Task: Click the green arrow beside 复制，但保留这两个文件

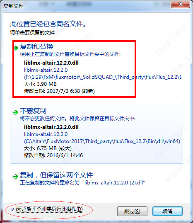Action: point(16,177)
